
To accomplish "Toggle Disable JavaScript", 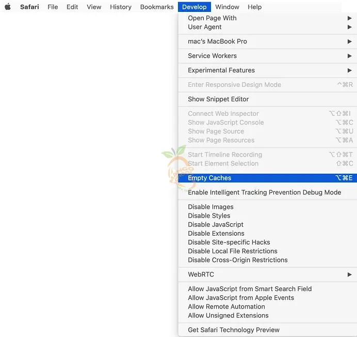I will click(268, 224).
